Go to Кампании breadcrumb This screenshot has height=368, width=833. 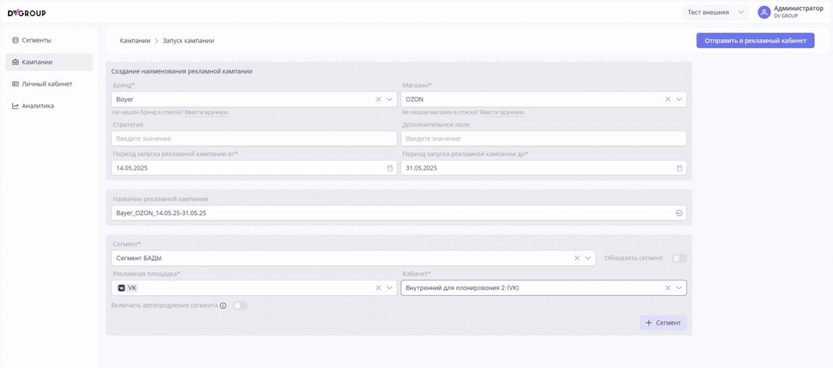tap(135, 41)
